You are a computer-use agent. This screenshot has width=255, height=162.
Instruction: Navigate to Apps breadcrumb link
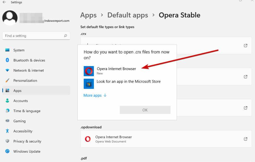pos(88,15)
